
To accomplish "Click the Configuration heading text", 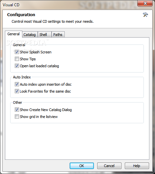I will coord(21,14).
